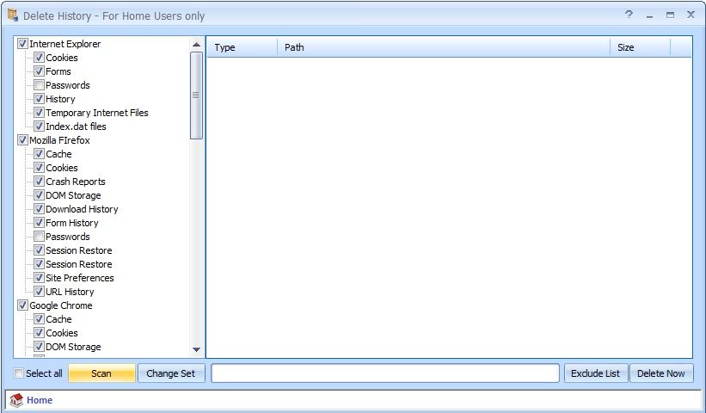Open the Exclude List
This screenshot has height=413, width=706.
coord(595,373)
